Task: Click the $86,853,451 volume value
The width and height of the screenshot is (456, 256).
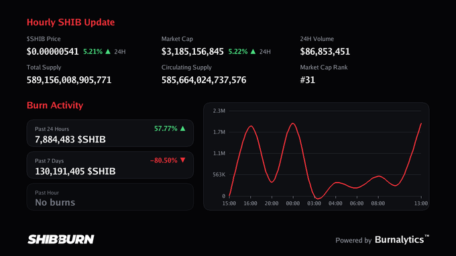Action: click(325, 51)
